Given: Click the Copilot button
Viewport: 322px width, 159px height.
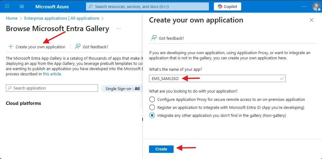Looking at the screenshot, I should (x=227, y=6).
